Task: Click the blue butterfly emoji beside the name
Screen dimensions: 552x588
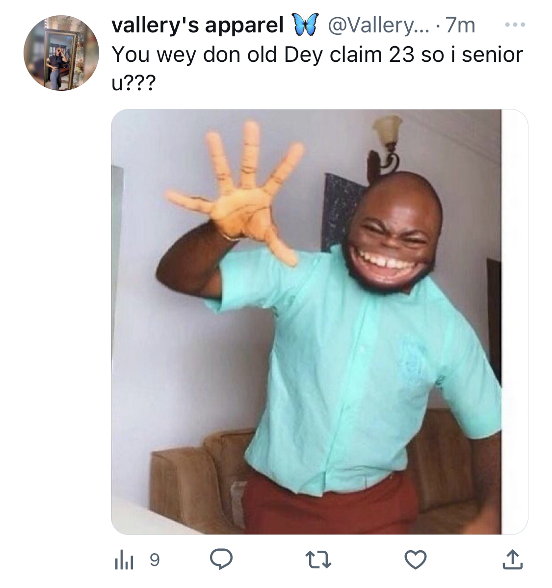Action: (x=305, y=25)
